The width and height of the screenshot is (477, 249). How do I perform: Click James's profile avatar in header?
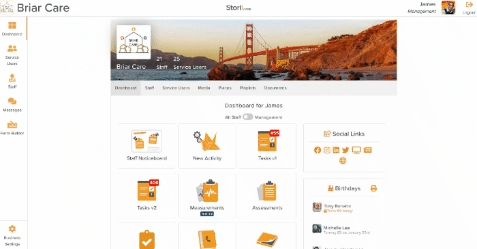point(448,8)
